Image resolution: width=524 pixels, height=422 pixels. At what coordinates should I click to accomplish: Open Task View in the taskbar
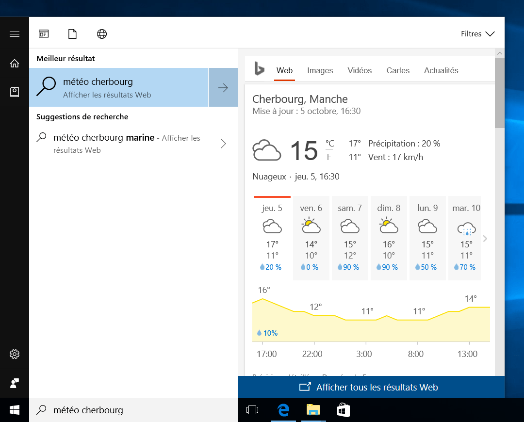(x=252, y=410)
